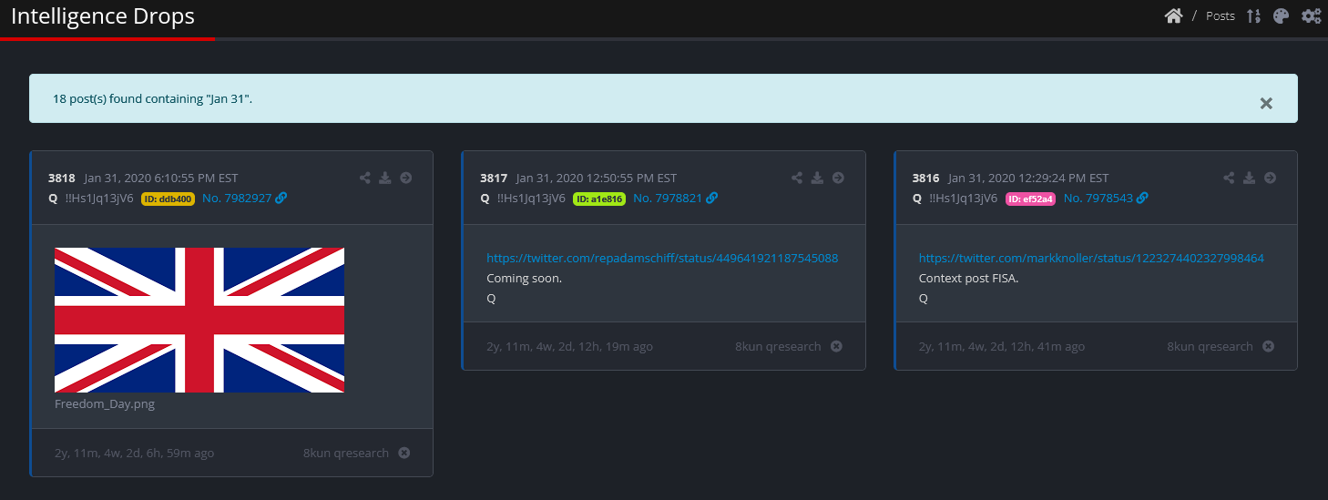1328x500 pixels.
Task: Download post 3818
Action: coord(385,178)
